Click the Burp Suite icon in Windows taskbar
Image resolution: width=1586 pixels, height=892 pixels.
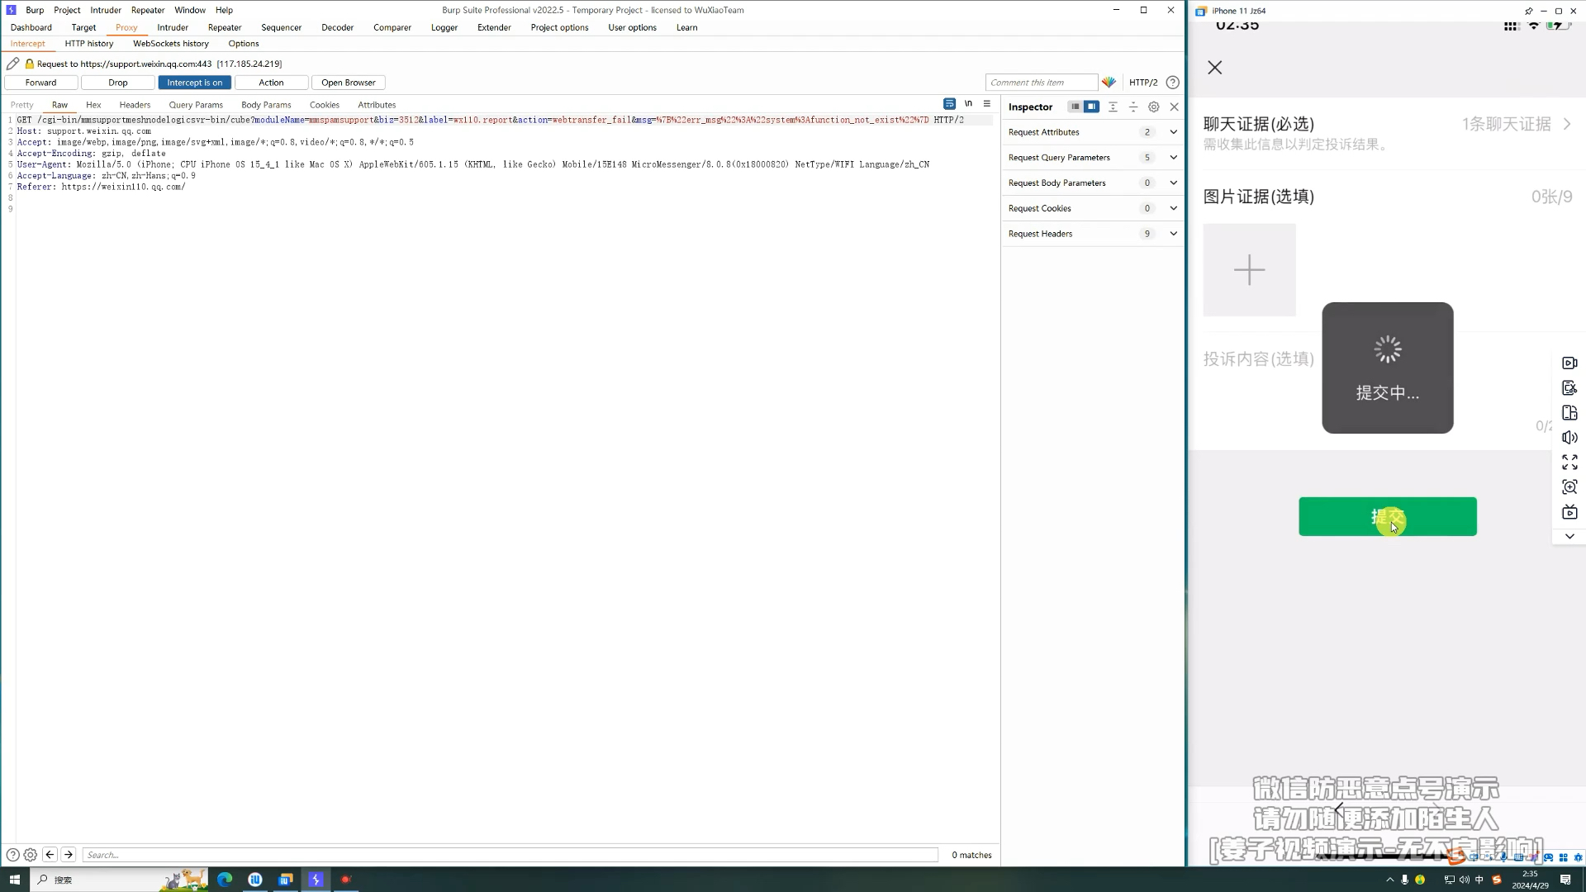click(316, 880)
